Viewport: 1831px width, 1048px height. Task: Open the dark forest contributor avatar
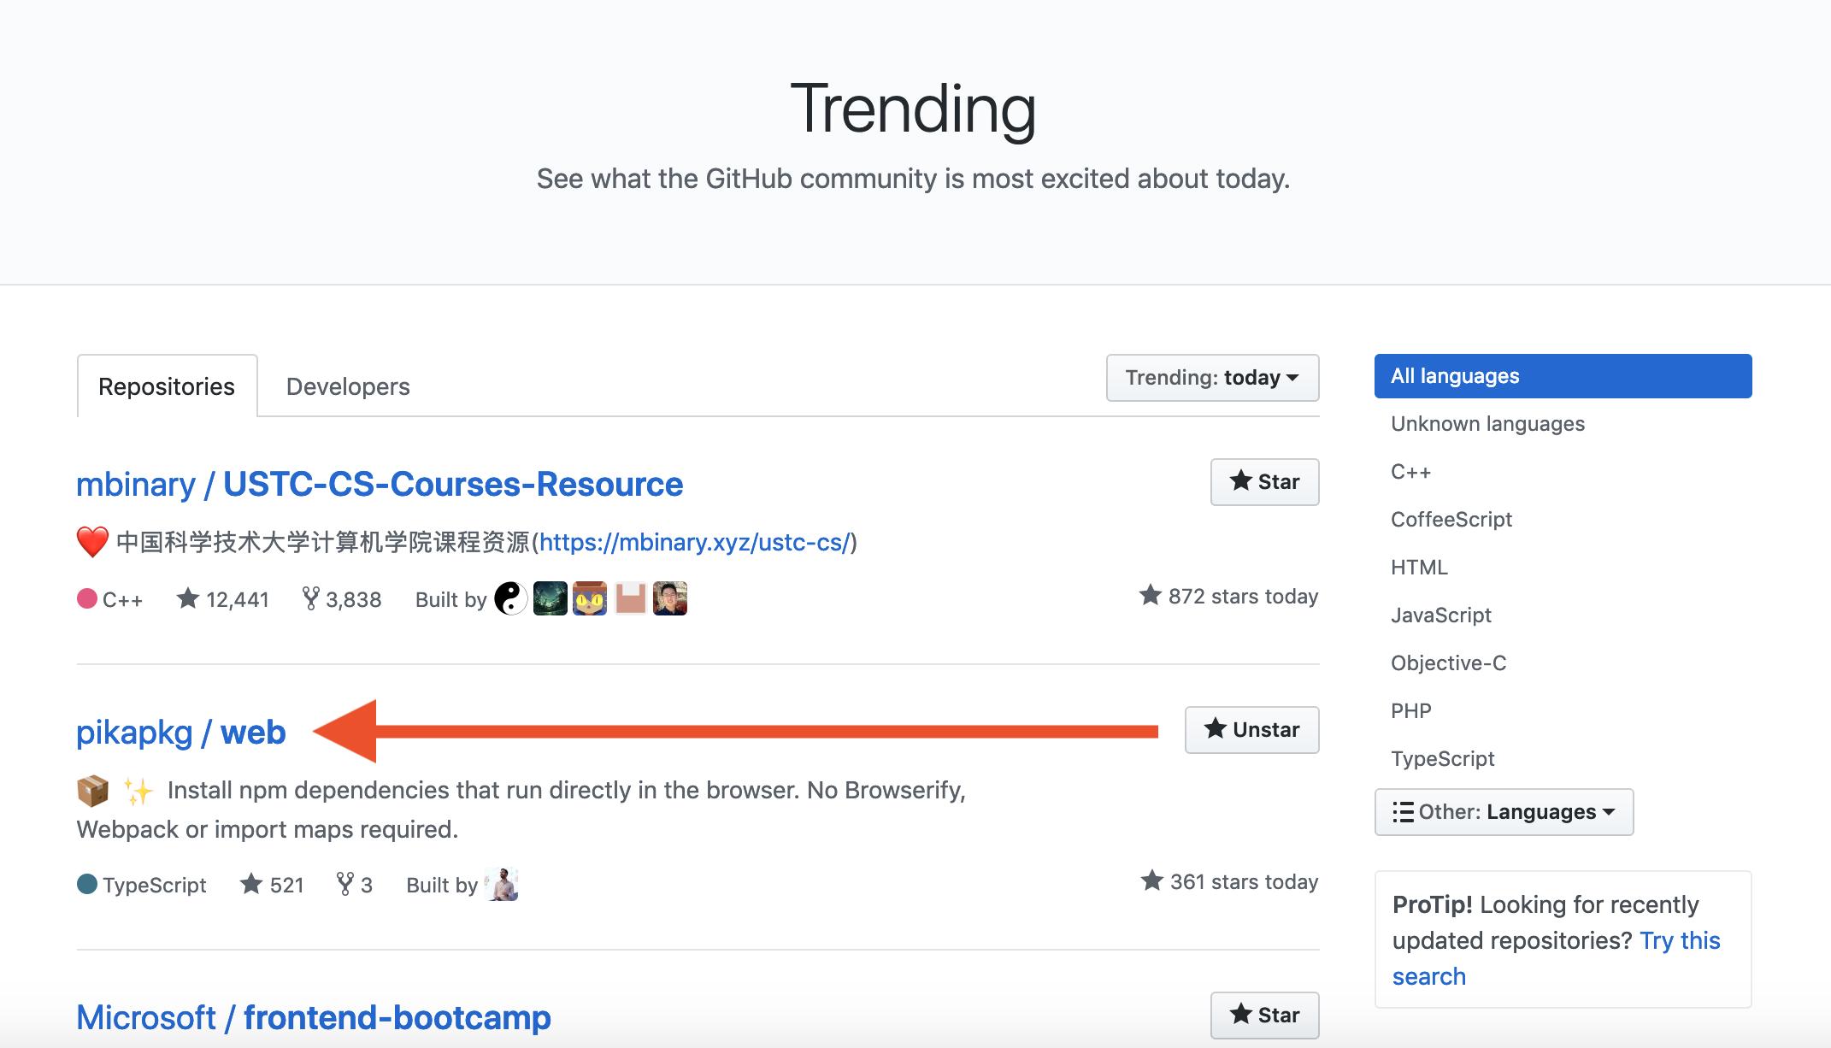click(550, 598)
